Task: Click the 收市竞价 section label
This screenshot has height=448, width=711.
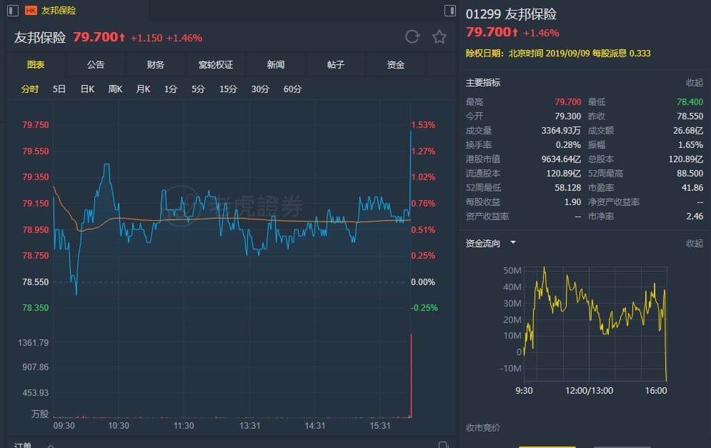Action: tap(483, 427)
